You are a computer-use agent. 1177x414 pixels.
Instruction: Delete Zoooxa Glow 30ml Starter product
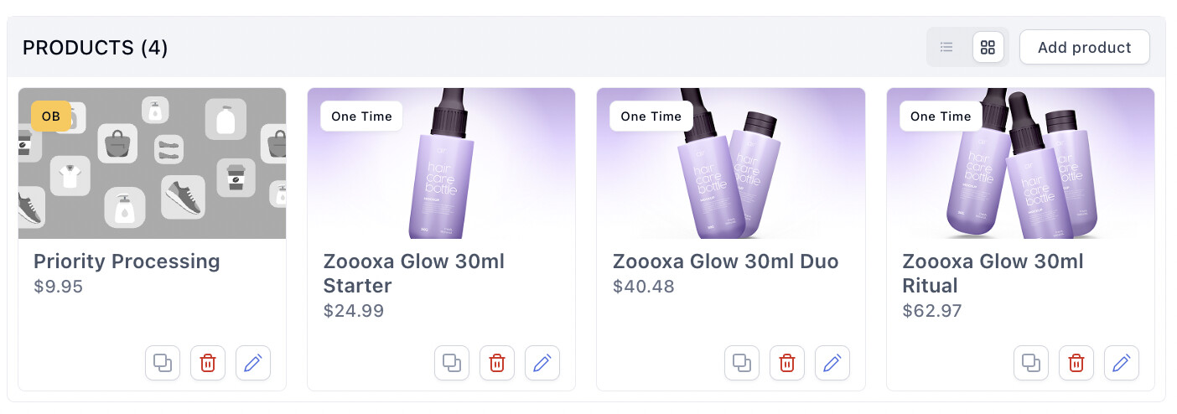(x=497, y=363)
